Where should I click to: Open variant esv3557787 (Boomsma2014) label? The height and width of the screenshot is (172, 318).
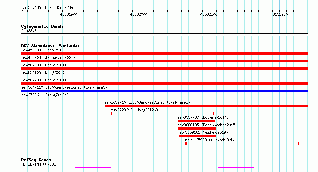tap(203, 117)
